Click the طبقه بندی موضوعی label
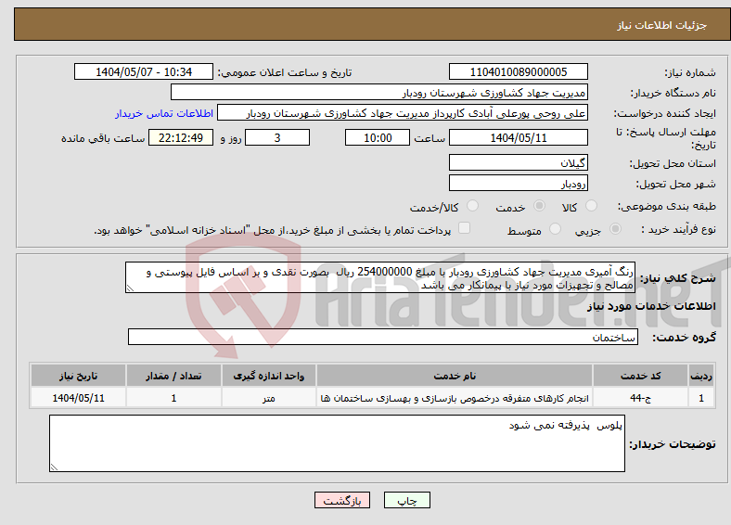 click(667, 206)
